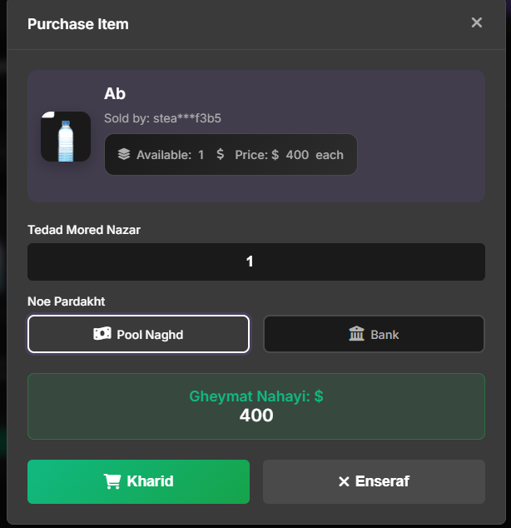Image resolution: width=511 pixels, height=528 pixels.
Task: Click the X icon beside Enseraf
Action: pyautogui.click(x=344, y=481)
